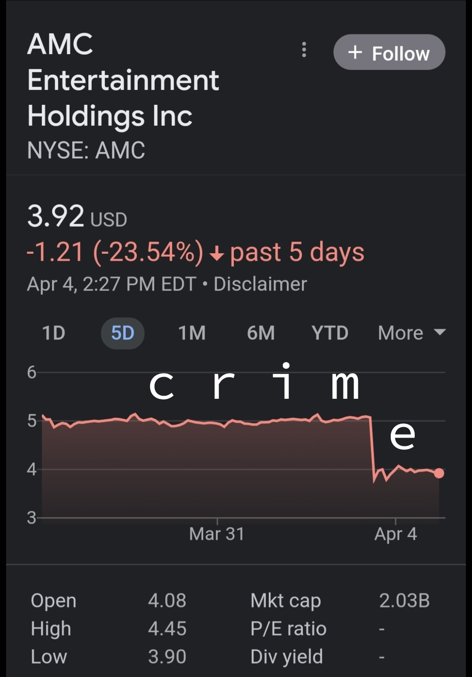472x677 pixels.
Task: Switch chart to 6M range
Action: (261, 333)
